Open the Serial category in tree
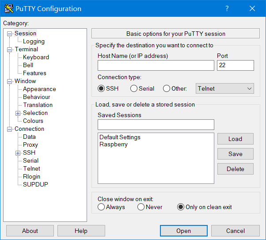This screenshot has height=240, width=266. pyautogui.click(x=30, y=161)
